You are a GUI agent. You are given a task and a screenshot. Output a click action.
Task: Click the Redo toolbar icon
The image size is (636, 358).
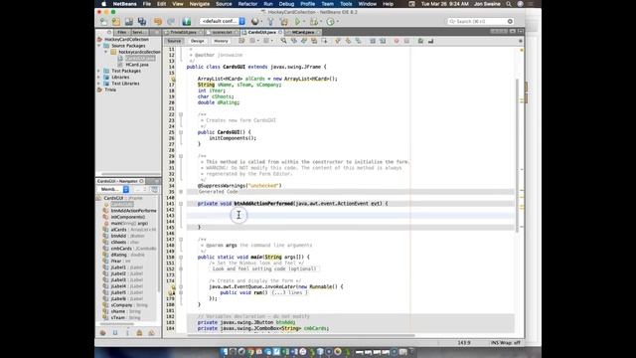[171, 21]
